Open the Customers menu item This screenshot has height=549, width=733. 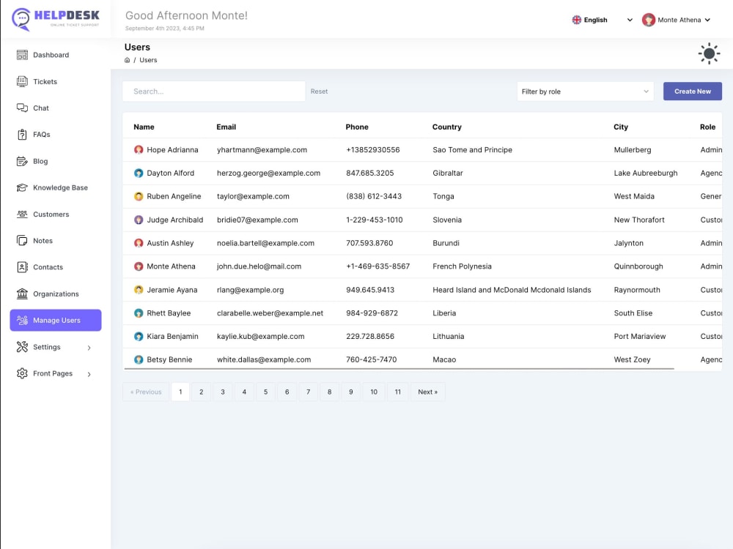click(56, 214)
